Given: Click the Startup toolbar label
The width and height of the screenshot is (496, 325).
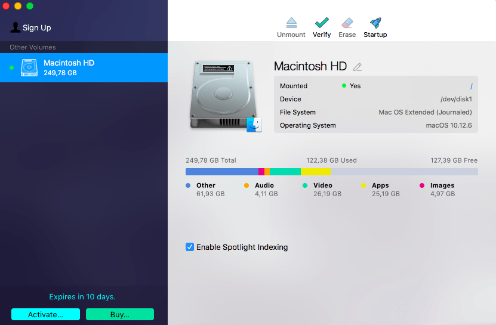Looking at the screenshot, I should click(375, 35).
